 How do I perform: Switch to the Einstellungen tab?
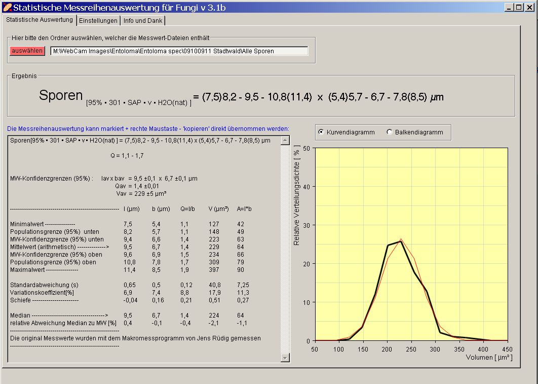[x=98, y=20]
